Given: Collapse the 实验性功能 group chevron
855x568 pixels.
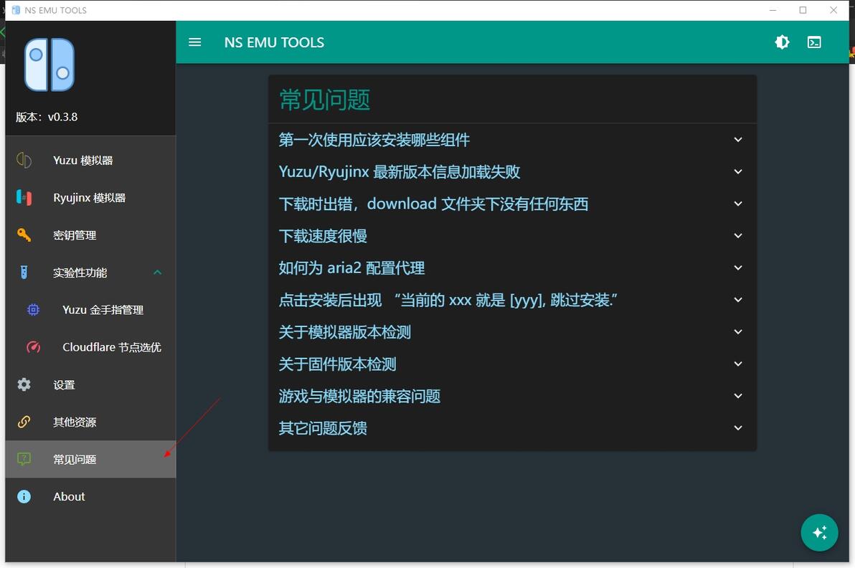Looking at the screenshot, I should pos(158,272).
